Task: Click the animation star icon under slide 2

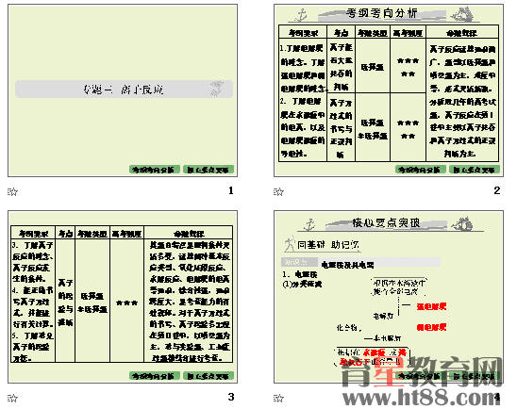Action: click(x=278, y=191)
